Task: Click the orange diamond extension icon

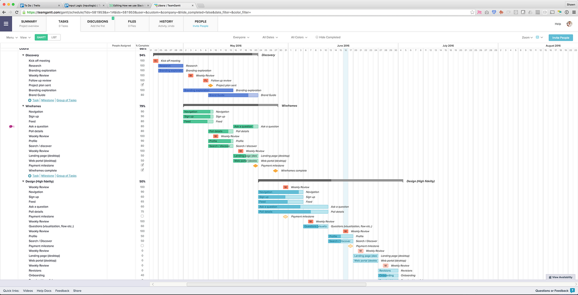Action: click(501, 12)
